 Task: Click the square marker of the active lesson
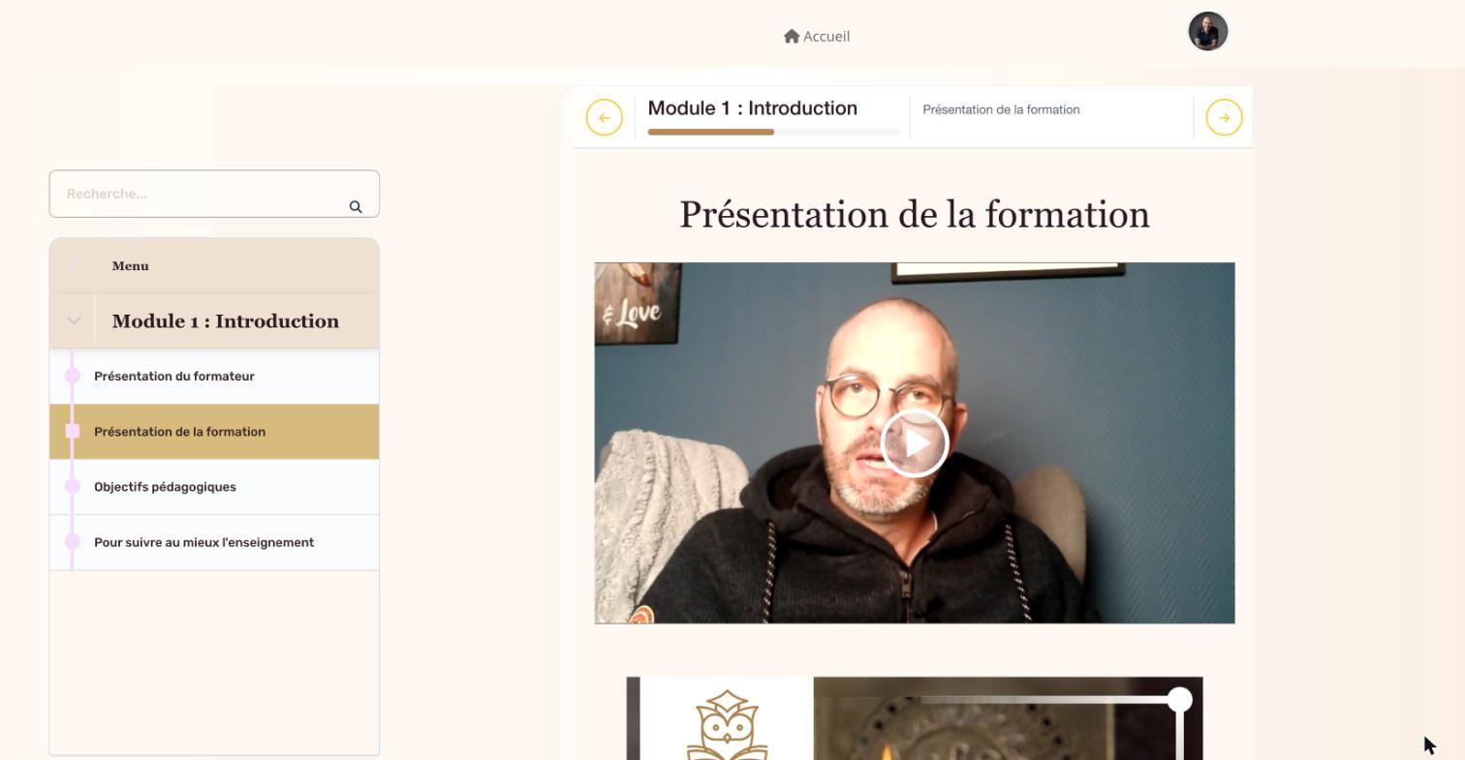(73, 431)
